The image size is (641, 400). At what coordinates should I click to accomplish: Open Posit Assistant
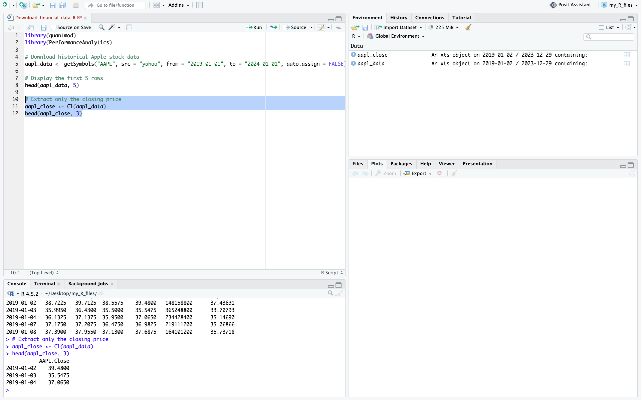[570, 5]
